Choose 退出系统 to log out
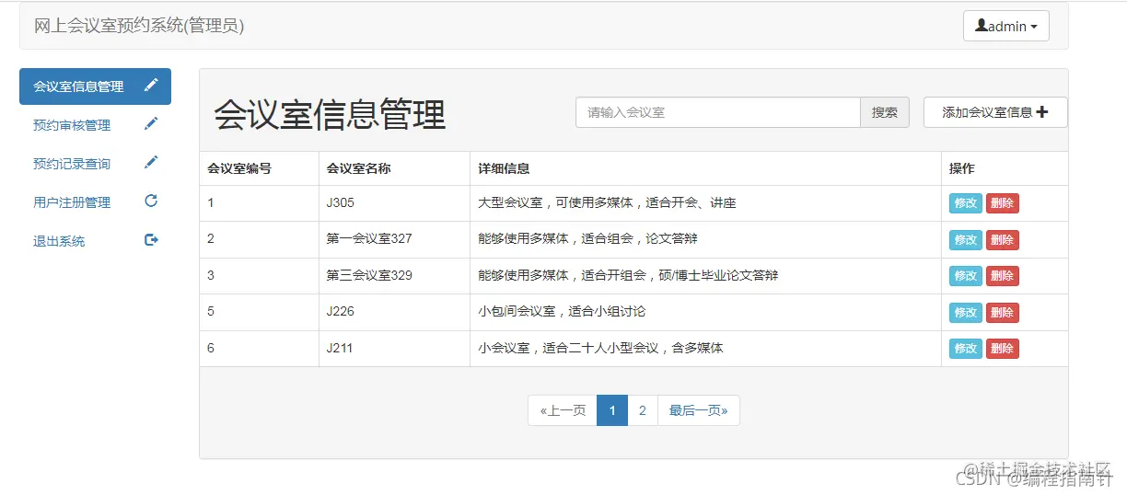This screenshot has width=1127, height=495. [x=95, y=241]
